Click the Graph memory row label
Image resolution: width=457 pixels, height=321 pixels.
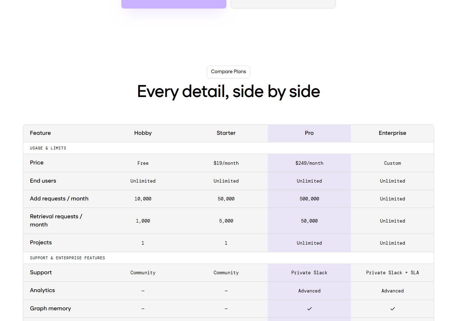(x=50, y=309)
